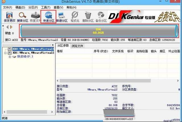Select the 格式化 format tool
The height and width of the screenshot is (122, 182).
pos(75,17)
